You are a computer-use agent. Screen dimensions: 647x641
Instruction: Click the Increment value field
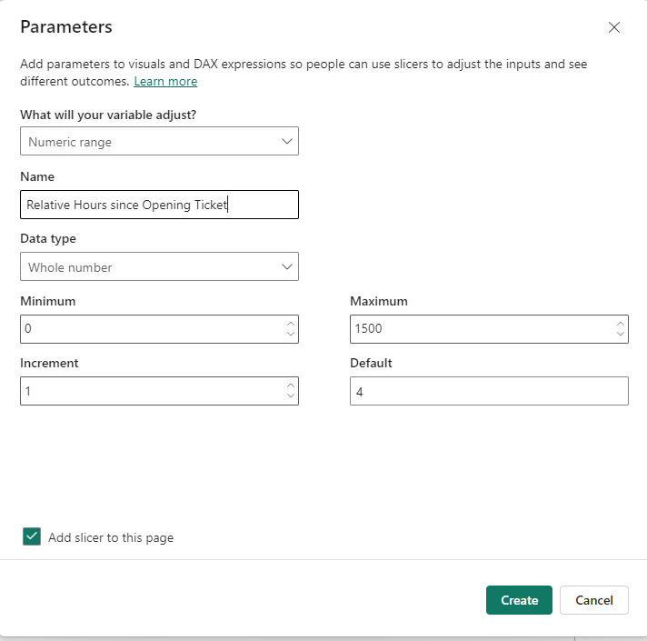150,391
